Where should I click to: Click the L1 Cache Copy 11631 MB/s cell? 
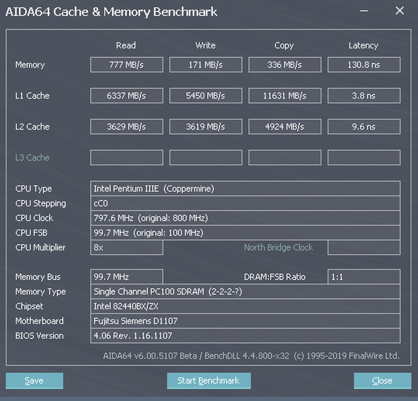(285, 95)
